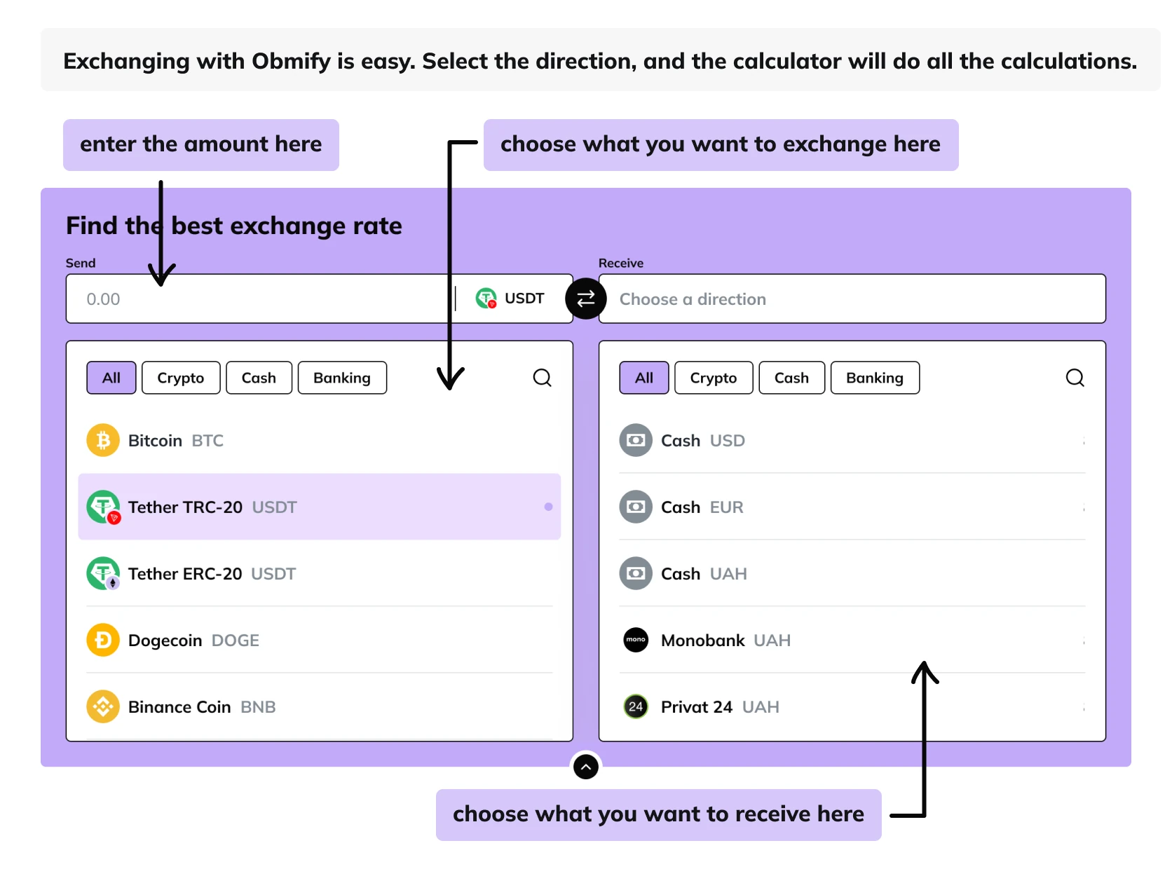Image resolution: width=1172 pixels, height=869 pixels.
Task: Click the Monobank logo icon
Action: (x=635, y=640)
